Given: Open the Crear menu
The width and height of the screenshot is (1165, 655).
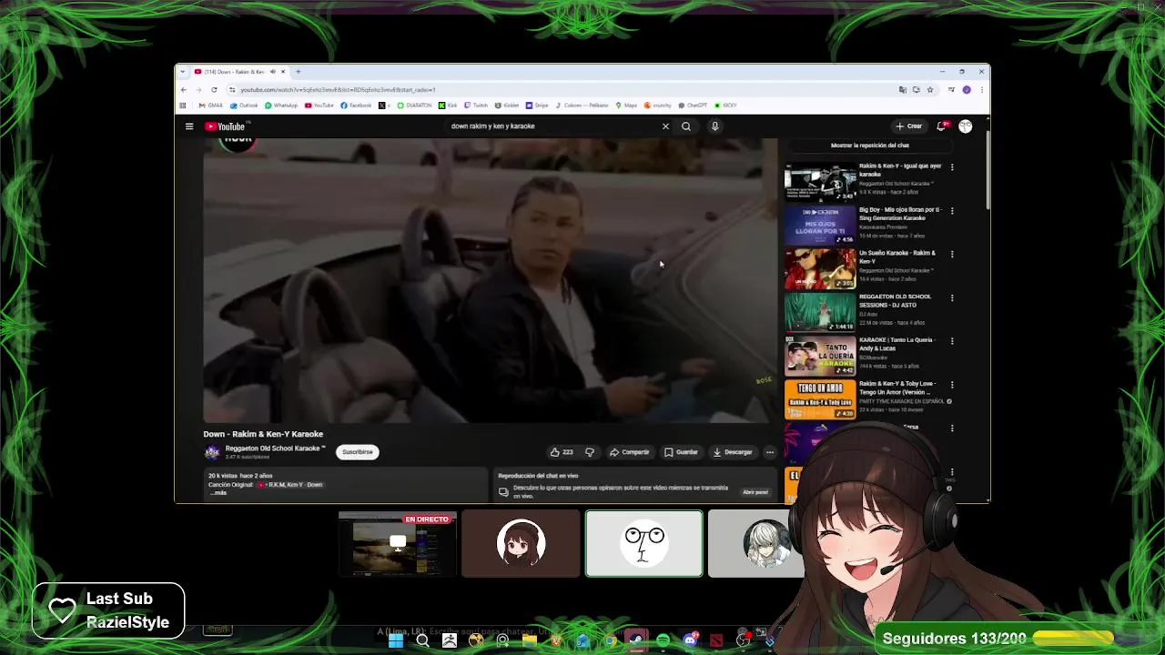Looking at the screenshot, I should coord(908,126).
